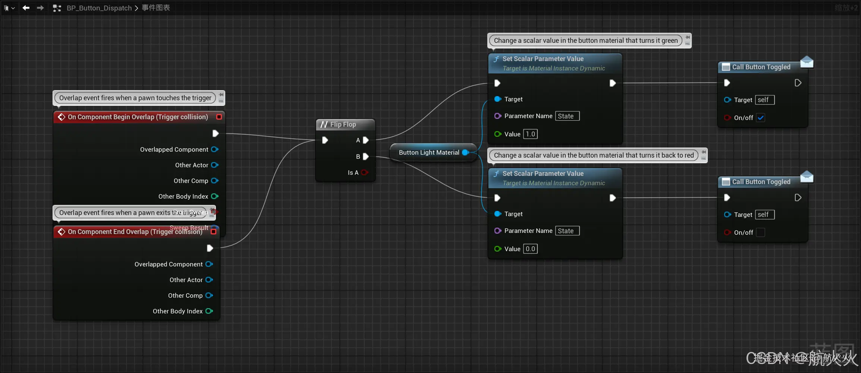The height and width of the screenshot is (373, 861).
Task: Select the 事件图表 breadcrumb
Action: coord(156,8)
